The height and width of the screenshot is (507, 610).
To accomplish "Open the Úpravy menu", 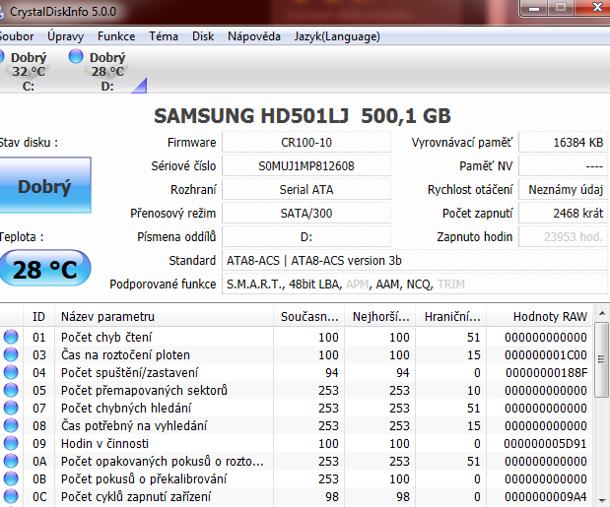I will coord(65,36).
